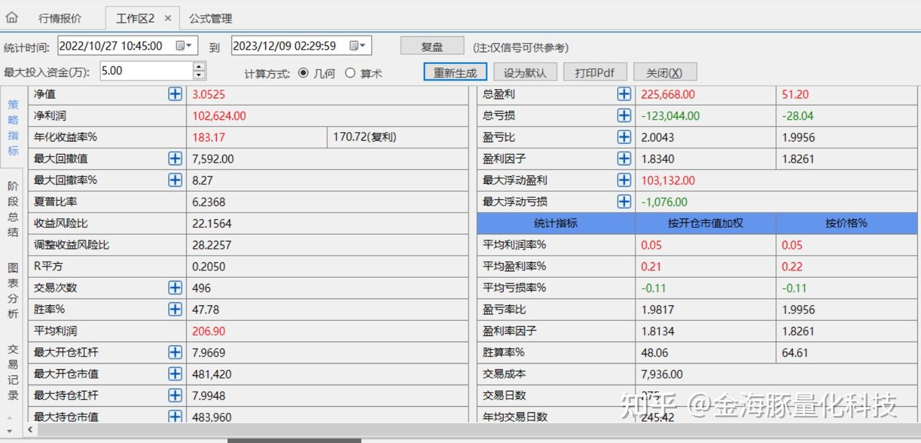
Task: Open the 盈亏比 plus icon
Action: [x=624, y=136]
